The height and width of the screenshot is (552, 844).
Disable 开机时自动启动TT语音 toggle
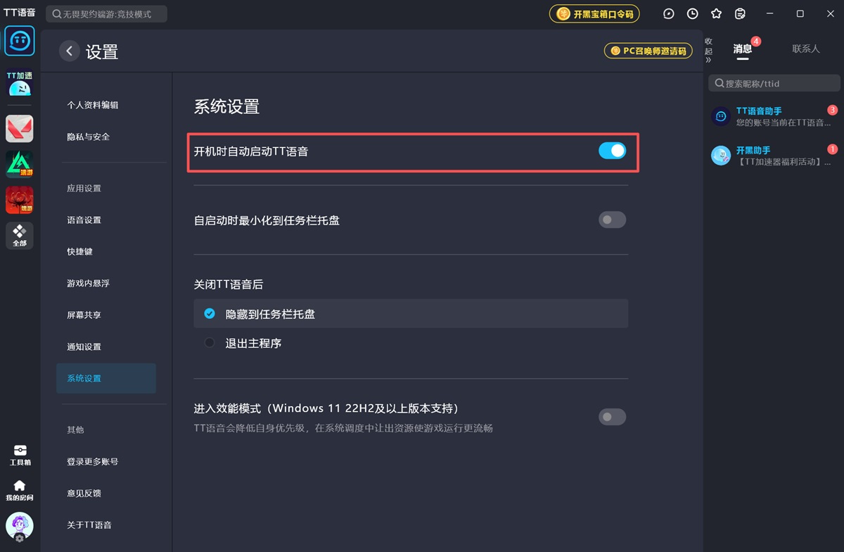pos(612,151)
